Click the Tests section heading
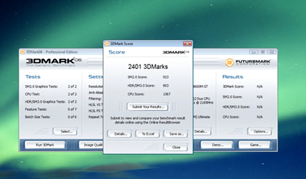The height and width of the screenshot is (179, 306). click(x=33, y=77)
